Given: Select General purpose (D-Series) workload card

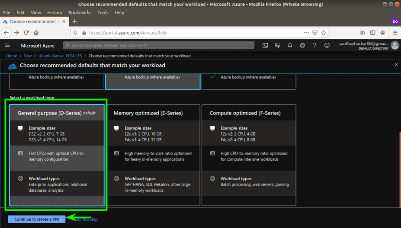Looking at the screenshot, I should click(x=57, y=155).
